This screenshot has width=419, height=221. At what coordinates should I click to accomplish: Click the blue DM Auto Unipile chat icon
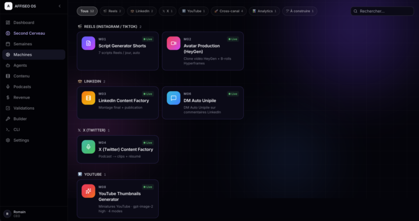(173, 98)
